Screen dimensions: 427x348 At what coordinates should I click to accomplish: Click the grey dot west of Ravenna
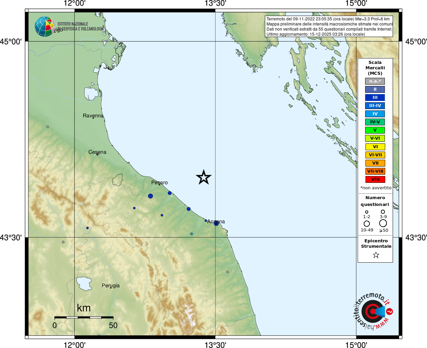(48, 127)
